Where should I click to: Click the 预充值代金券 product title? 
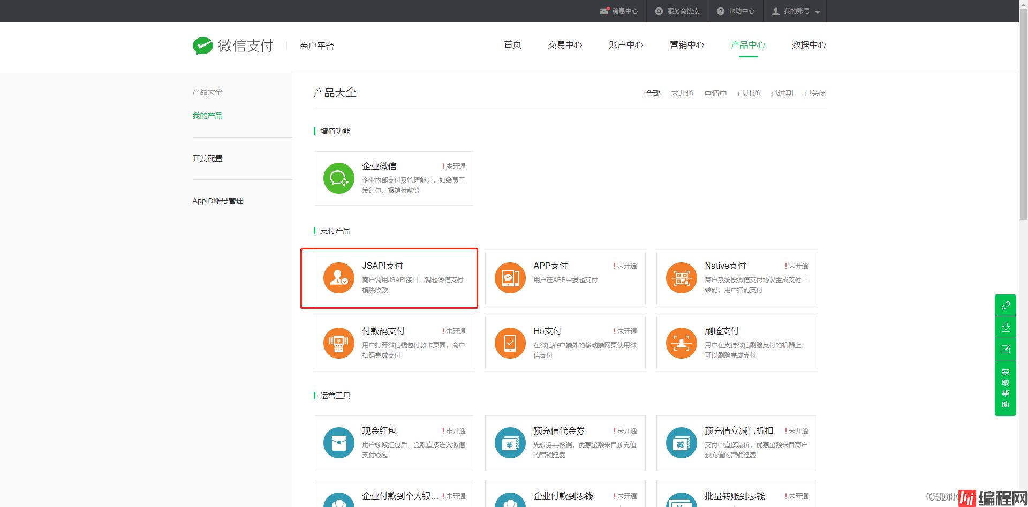coord(559,430)
